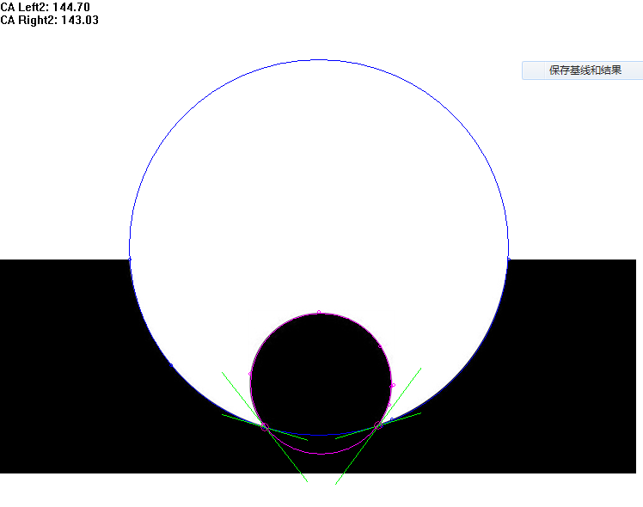Screen dimensions: 643x507
Task: Click upper end of right steep green tangent
Action: point(420,369)
